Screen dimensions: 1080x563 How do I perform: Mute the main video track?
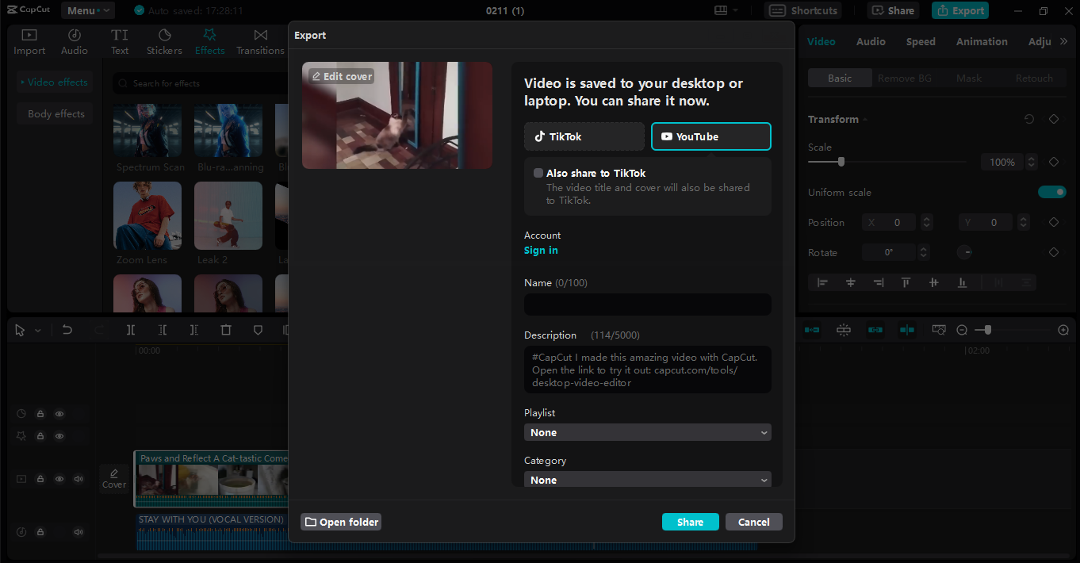tap(79, 479)
